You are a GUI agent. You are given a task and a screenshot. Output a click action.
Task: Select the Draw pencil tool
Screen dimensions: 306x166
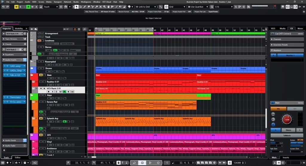click(85, 7)
